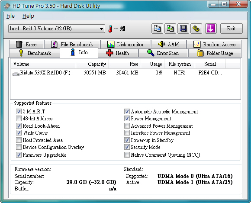Image resolution: width=251 pixels, height=203 pixels.
Task: Toggle the Automatic Acoustic Management checkbox
Action: click(x=127, y=111)
